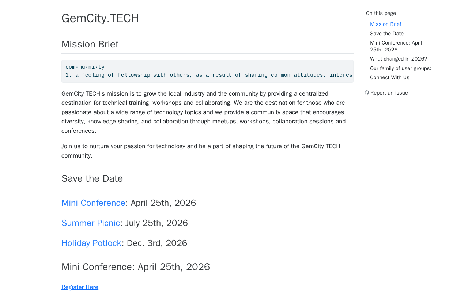Jump to Mission Brief in page contents
This screenshot has width=468, height=292.
click(385, 24)
